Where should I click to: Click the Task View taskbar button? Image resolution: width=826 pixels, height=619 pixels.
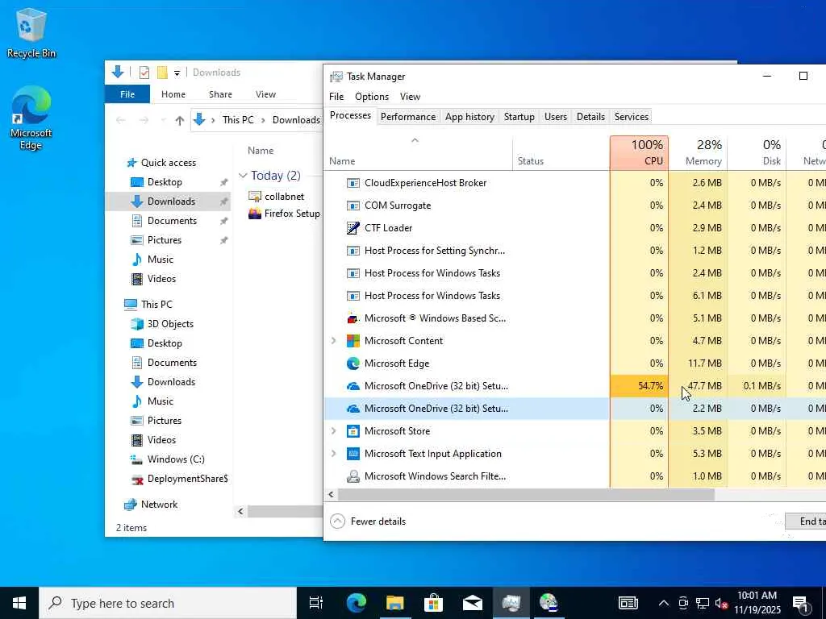tap(316, 603)
